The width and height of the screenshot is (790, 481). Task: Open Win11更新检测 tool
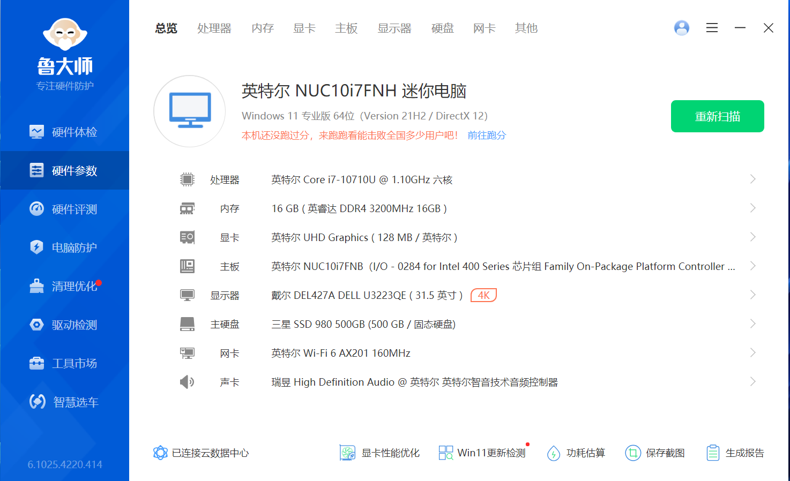coord(482,453)
